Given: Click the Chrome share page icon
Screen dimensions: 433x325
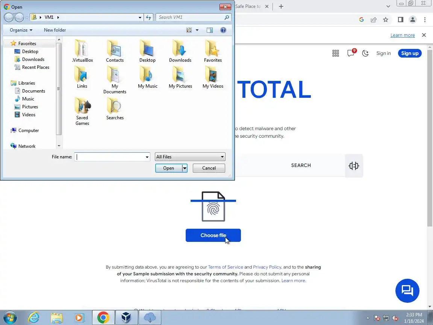Looking at the screenshot, I should click(x=374, y=20).
